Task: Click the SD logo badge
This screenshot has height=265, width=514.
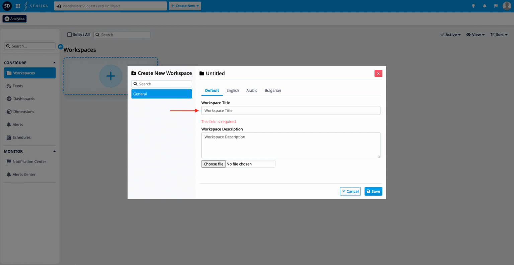Action: (x=7, y=6)
